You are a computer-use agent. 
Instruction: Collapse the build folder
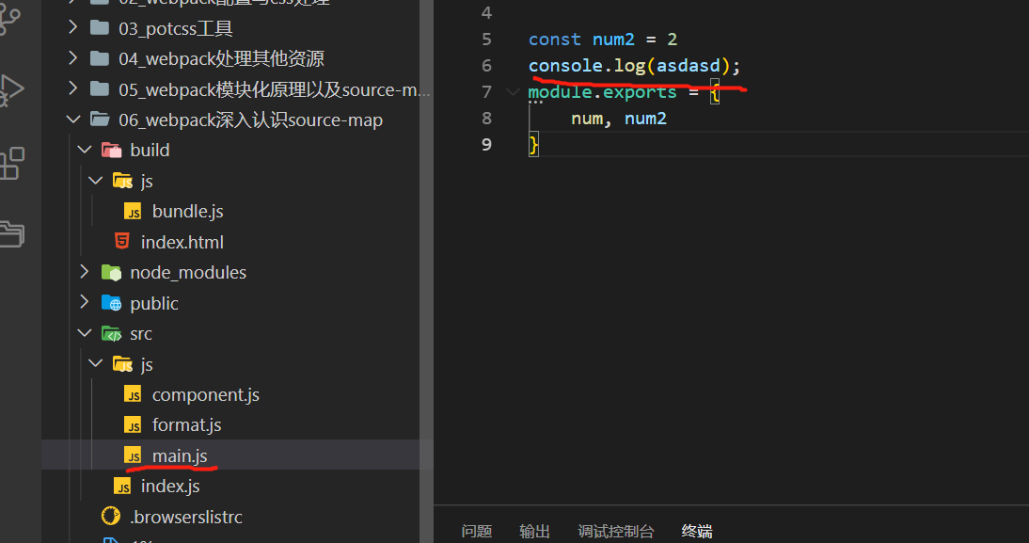click(x=85, y=149)
